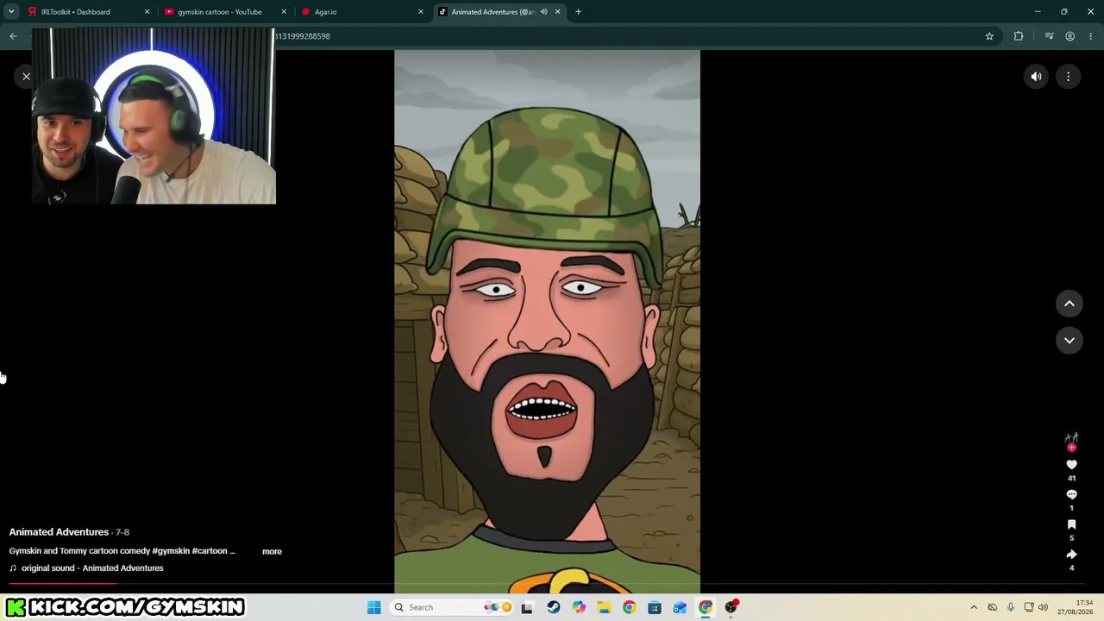
Task: Close the IRLToolkit Dashboard tab
Action: click(x=147, y=12)
